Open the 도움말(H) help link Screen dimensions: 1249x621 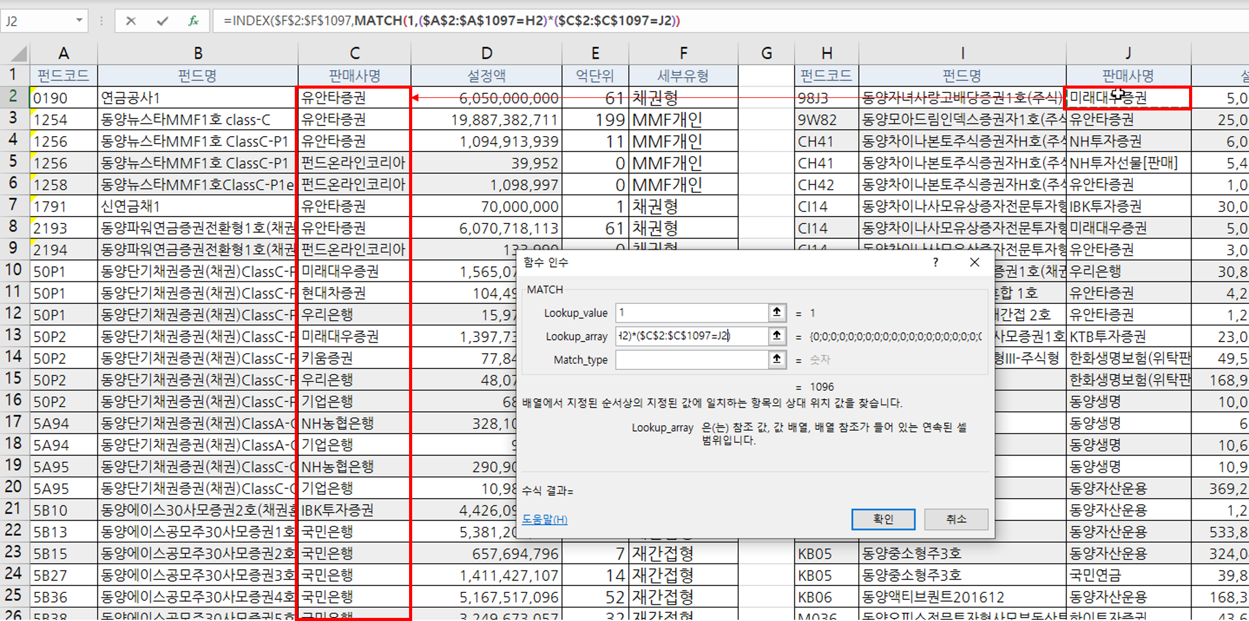545,519
